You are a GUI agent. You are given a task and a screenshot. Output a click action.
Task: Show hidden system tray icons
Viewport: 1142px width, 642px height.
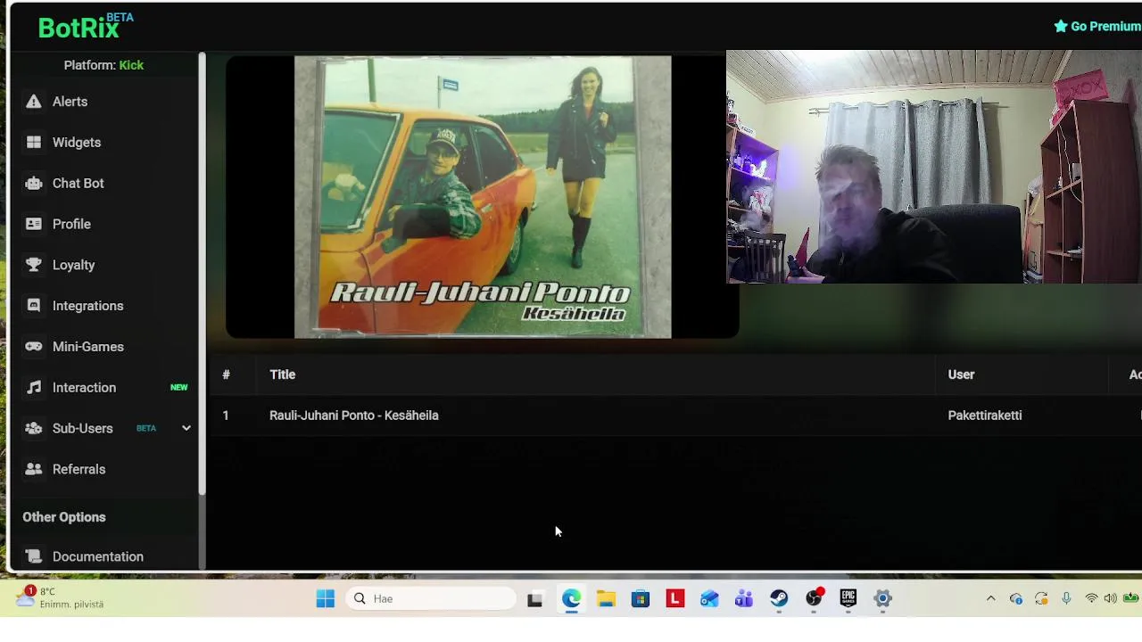click(990, 599)
